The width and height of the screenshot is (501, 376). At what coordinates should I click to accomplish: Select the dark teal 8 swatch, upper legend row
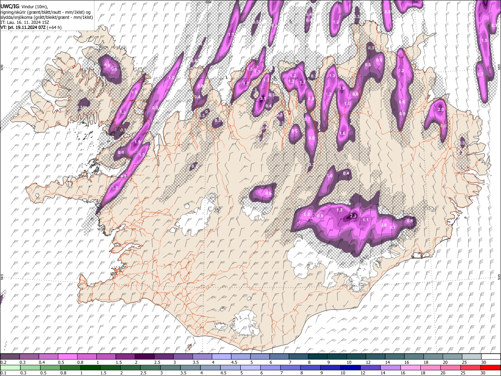(x=318, y=356)
